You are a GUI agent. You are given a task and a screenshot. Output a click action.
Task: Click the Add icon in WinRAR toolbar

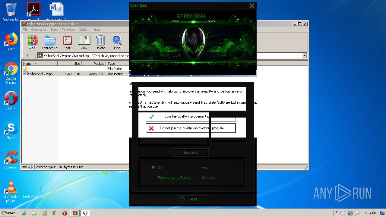[32, 42]
